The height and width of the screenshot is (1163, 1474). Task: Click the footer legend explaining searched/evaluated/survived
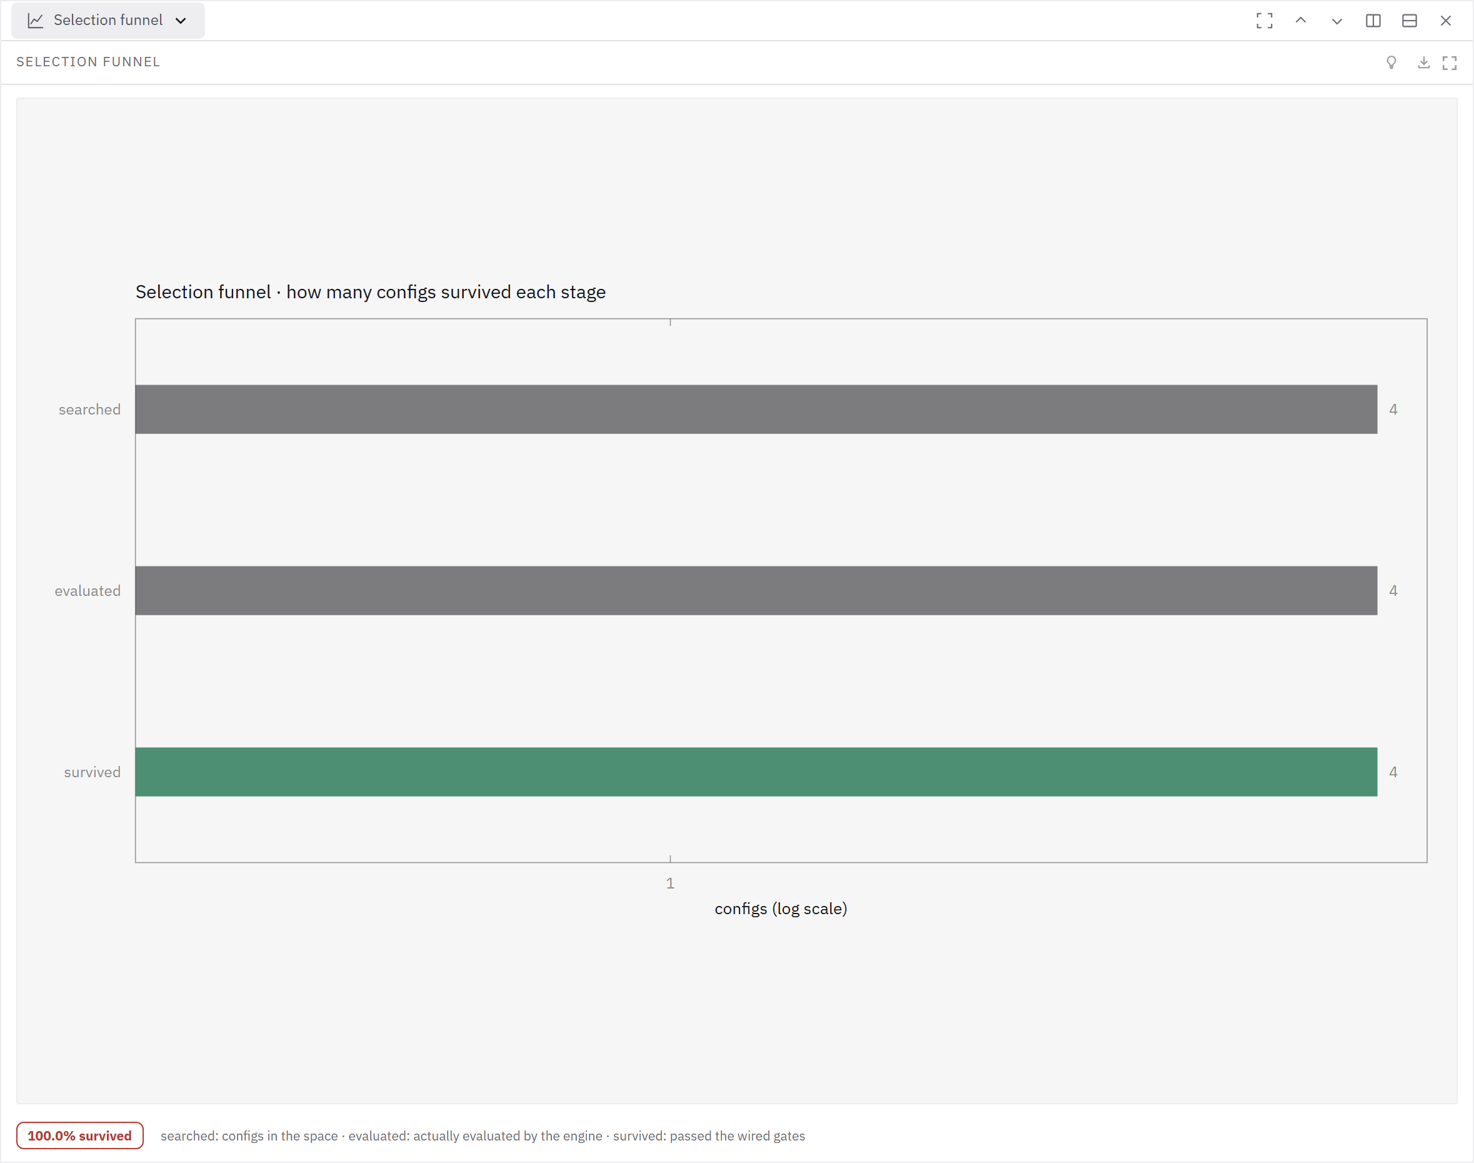click(x=483, y=1135)
